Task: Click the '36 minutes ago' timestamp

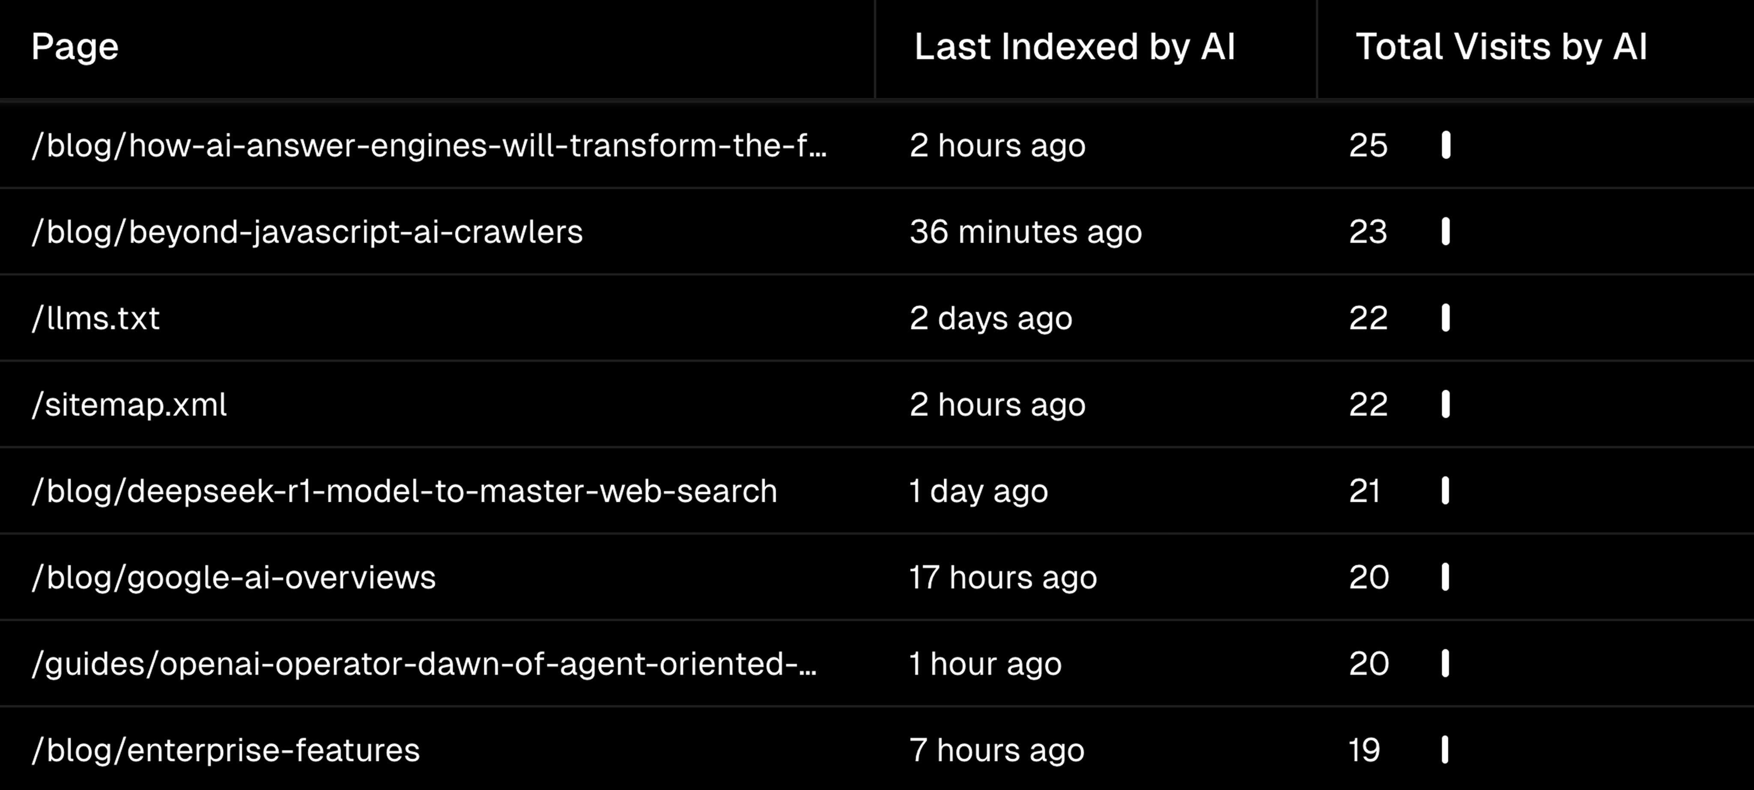Action: pos(1026,232)
